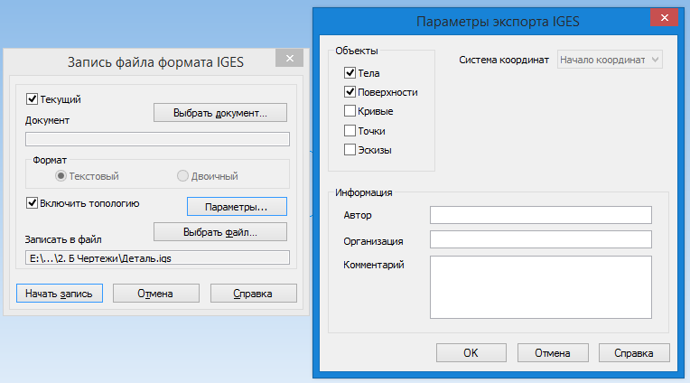
Task: Open Справка in the file write dialog
Action: [254, 294]
